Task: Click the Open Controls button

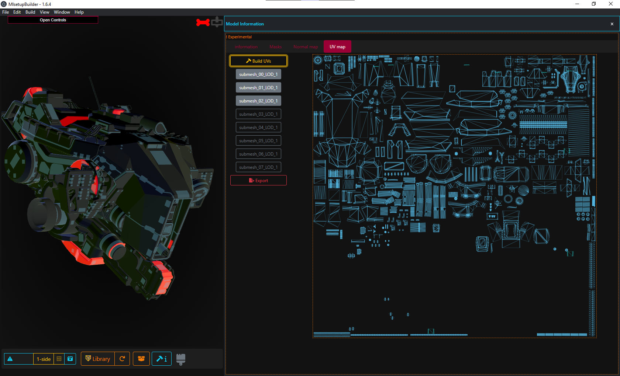Action: coord(53,20)
